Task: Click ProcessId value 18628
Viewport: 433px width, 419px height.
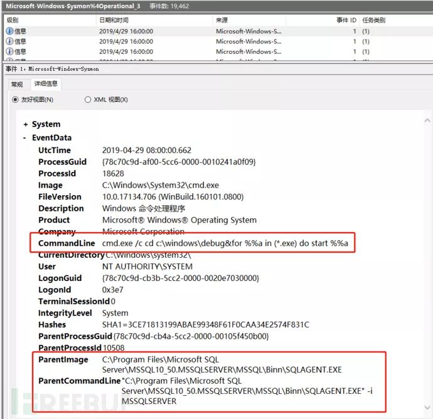Action: [x=113, y=173]
